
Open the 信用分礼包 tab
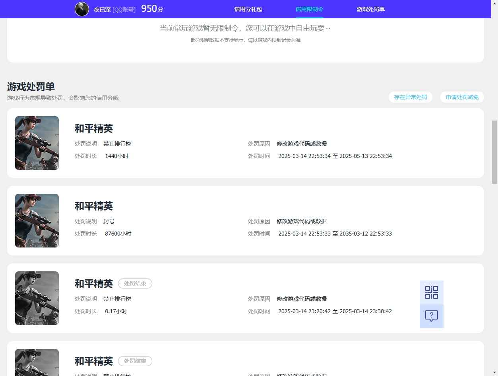coord(248,9)
